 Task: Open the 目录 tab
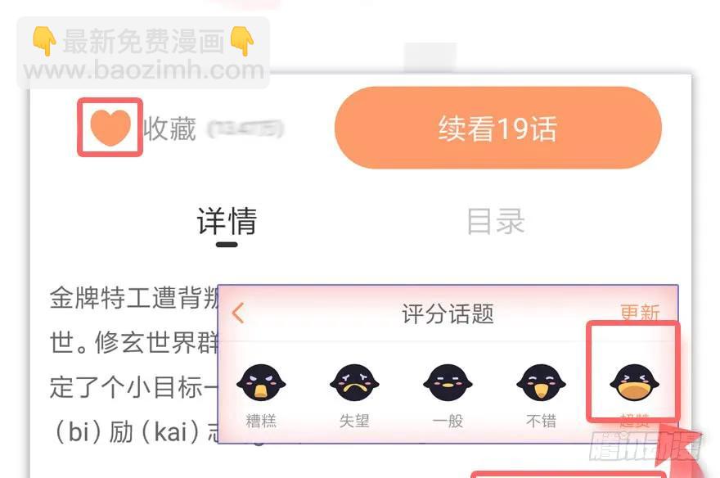click(x=496, y=221)
